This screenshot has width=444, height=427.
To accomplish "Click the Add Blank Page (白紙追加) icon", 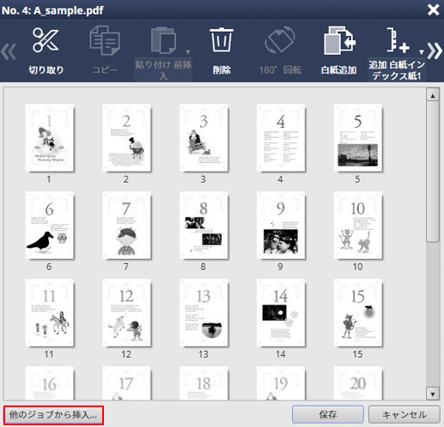I will (339, 40).
